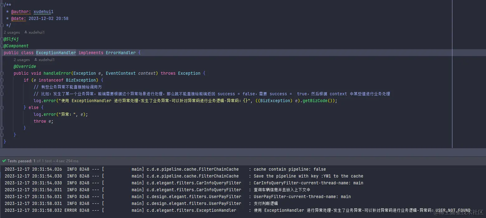Click the @Override annotation

click(25, 67)
